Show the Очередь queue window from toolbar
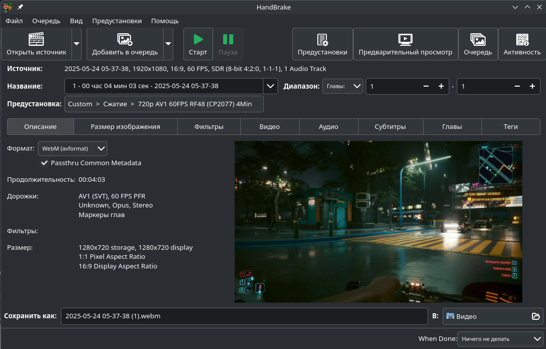The width and height of the screenshot is (546, 349). pyautogui.click(x=477, y=44)
